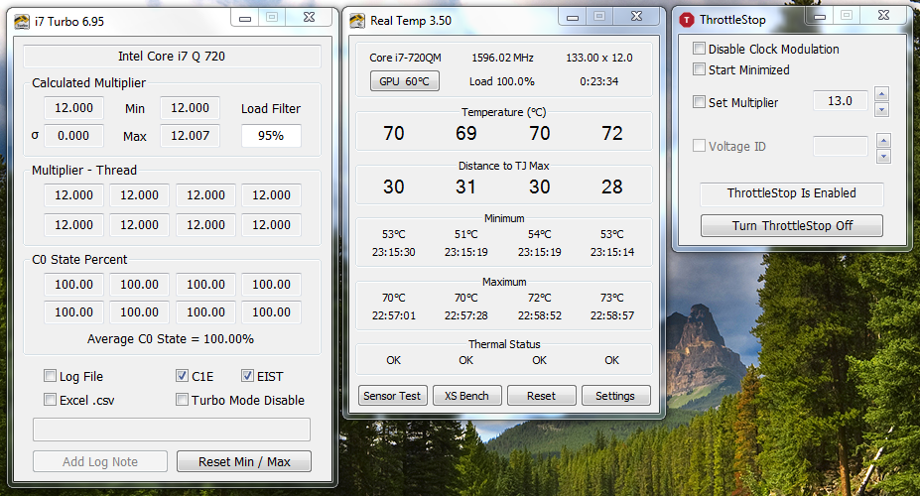This screenshot has height=496, width=920.
Task: Enable the Set Multiplier checkbox
Action: coord(699,101)
